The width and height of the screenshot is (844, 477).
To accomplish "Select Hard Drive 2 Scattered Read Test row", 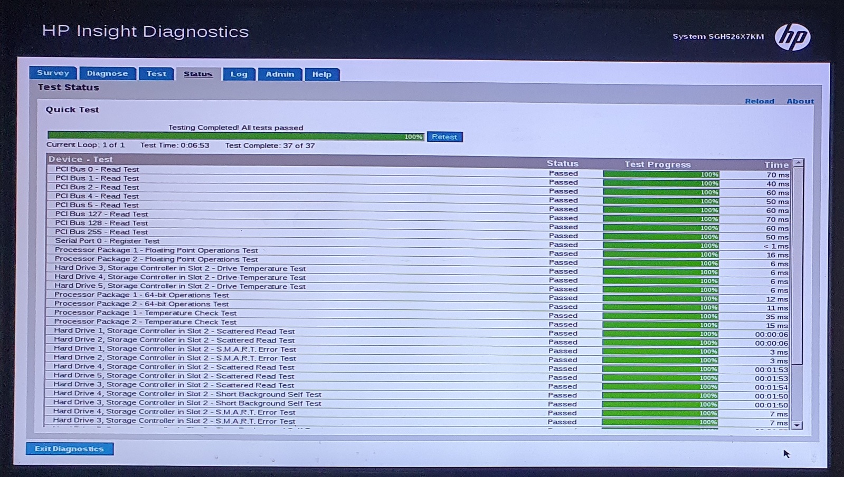I will click(x=418, y=341).
